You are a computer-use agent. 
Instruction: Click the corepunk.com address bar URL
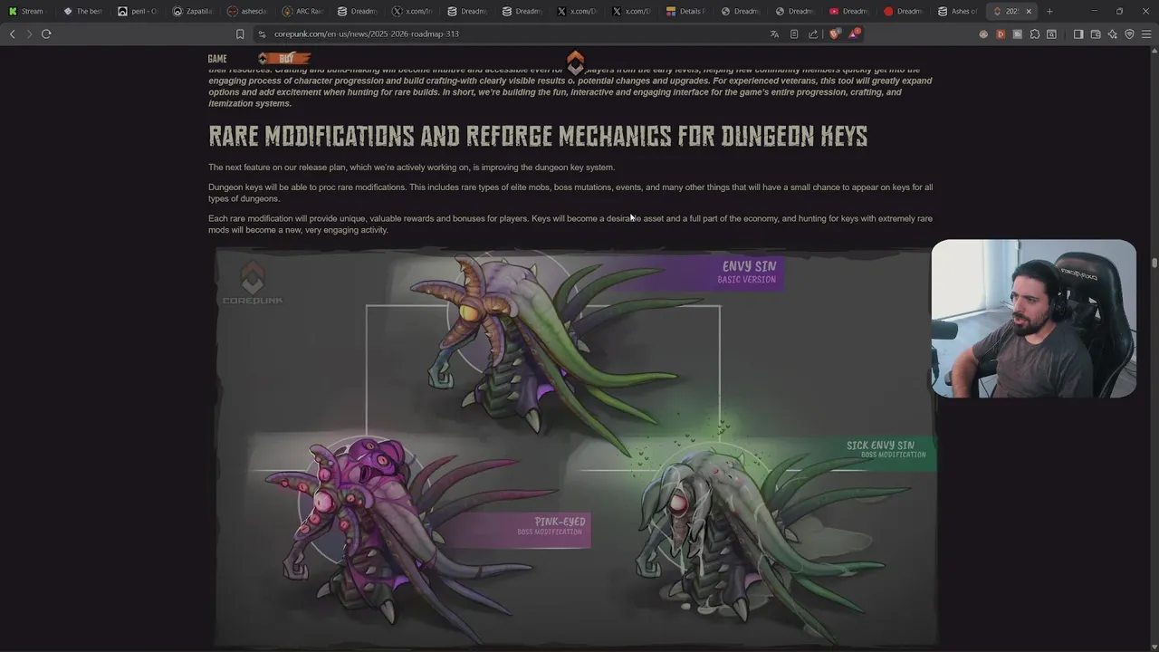pos(366,34)
